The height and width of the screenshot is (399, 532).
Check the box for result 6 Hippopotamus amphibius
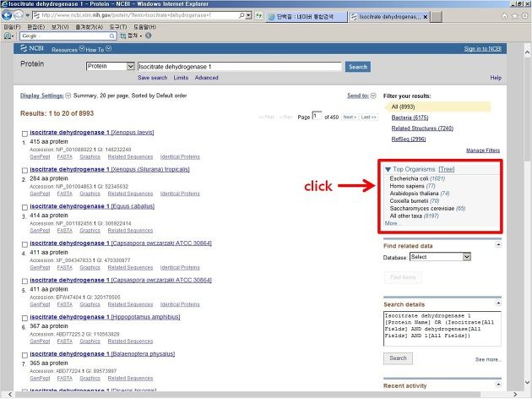click(x=24, y=318)
